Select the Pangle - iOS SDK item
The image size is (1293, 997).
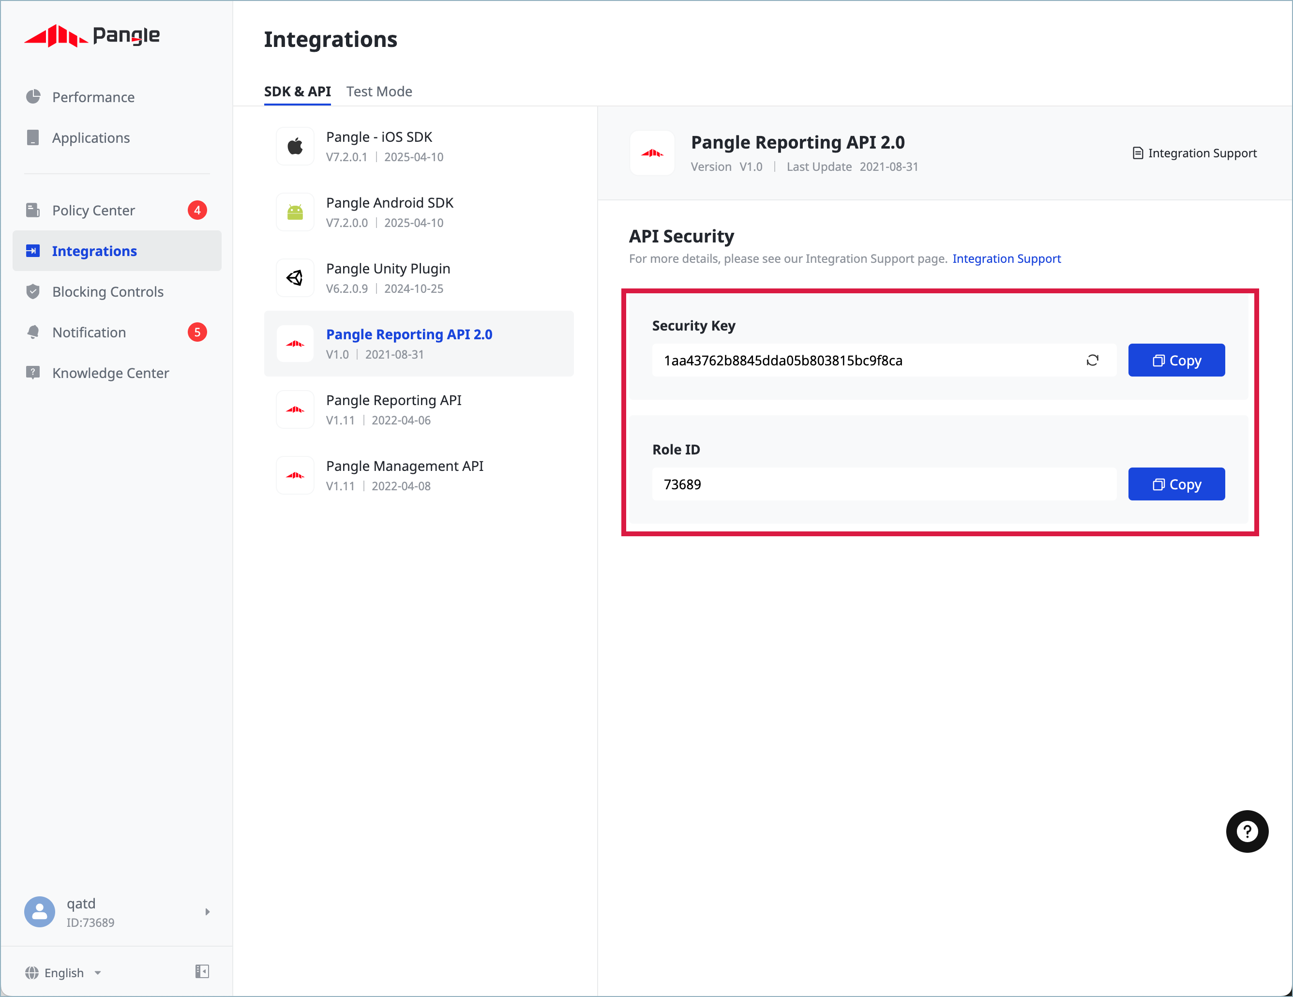(419, 146)
